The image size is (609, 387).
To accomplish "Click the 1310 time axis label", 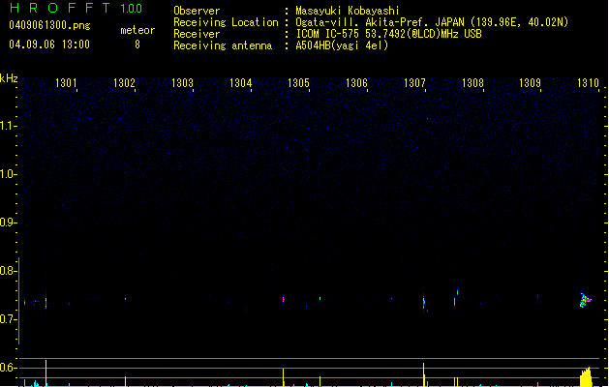I will click(588, 82).
